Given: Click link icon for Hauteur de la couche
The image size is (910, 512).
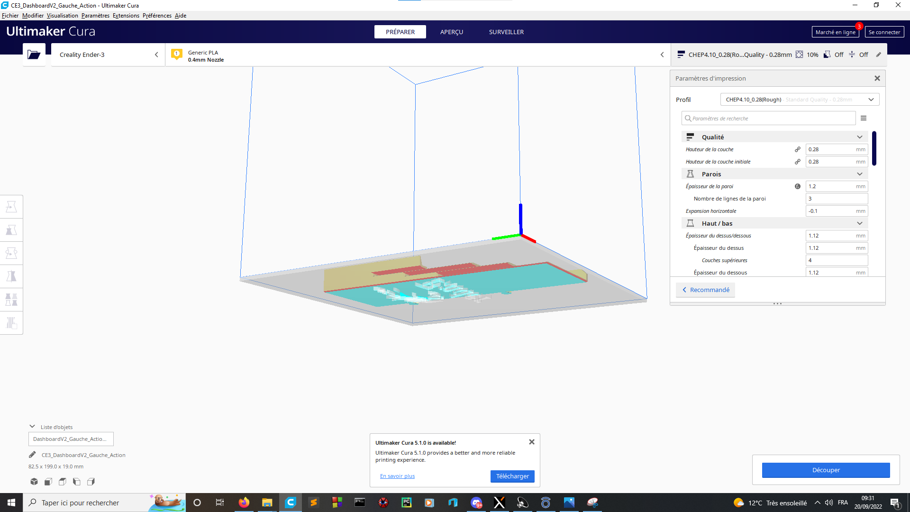Looking at the screenshot, I should [x=798, y=149].
